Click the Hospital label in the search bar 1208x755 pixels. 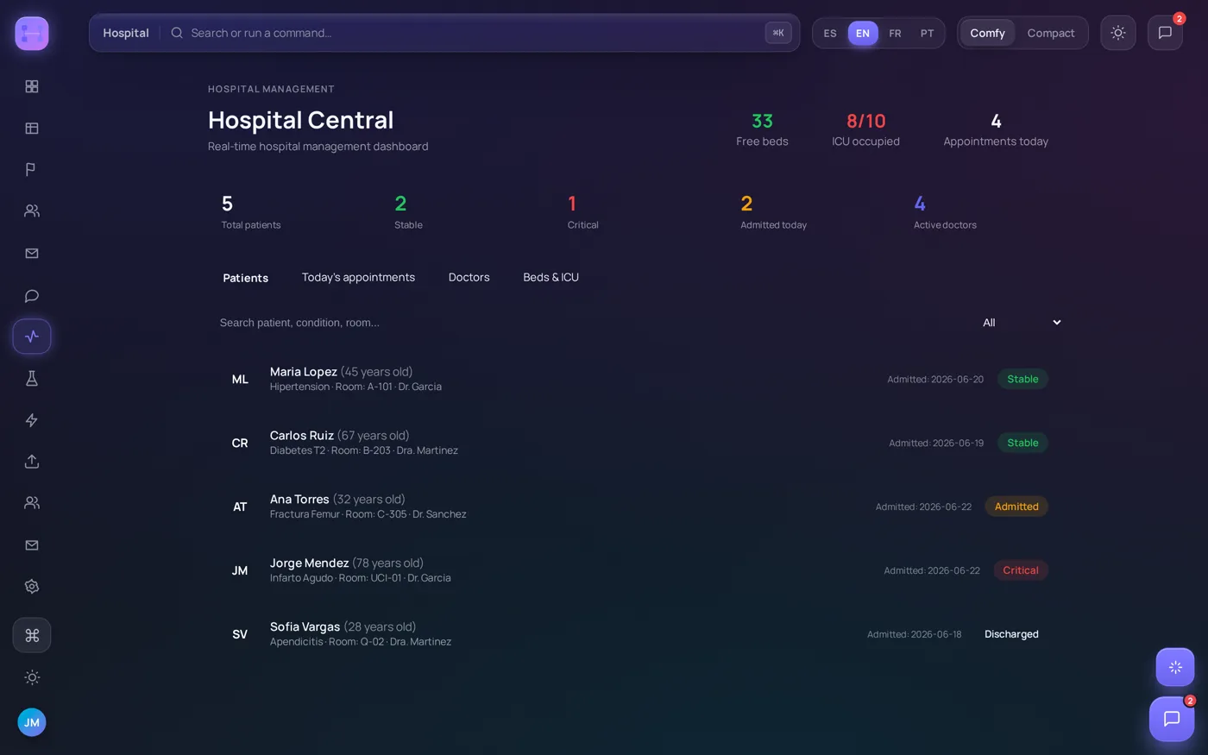point(126,33)
